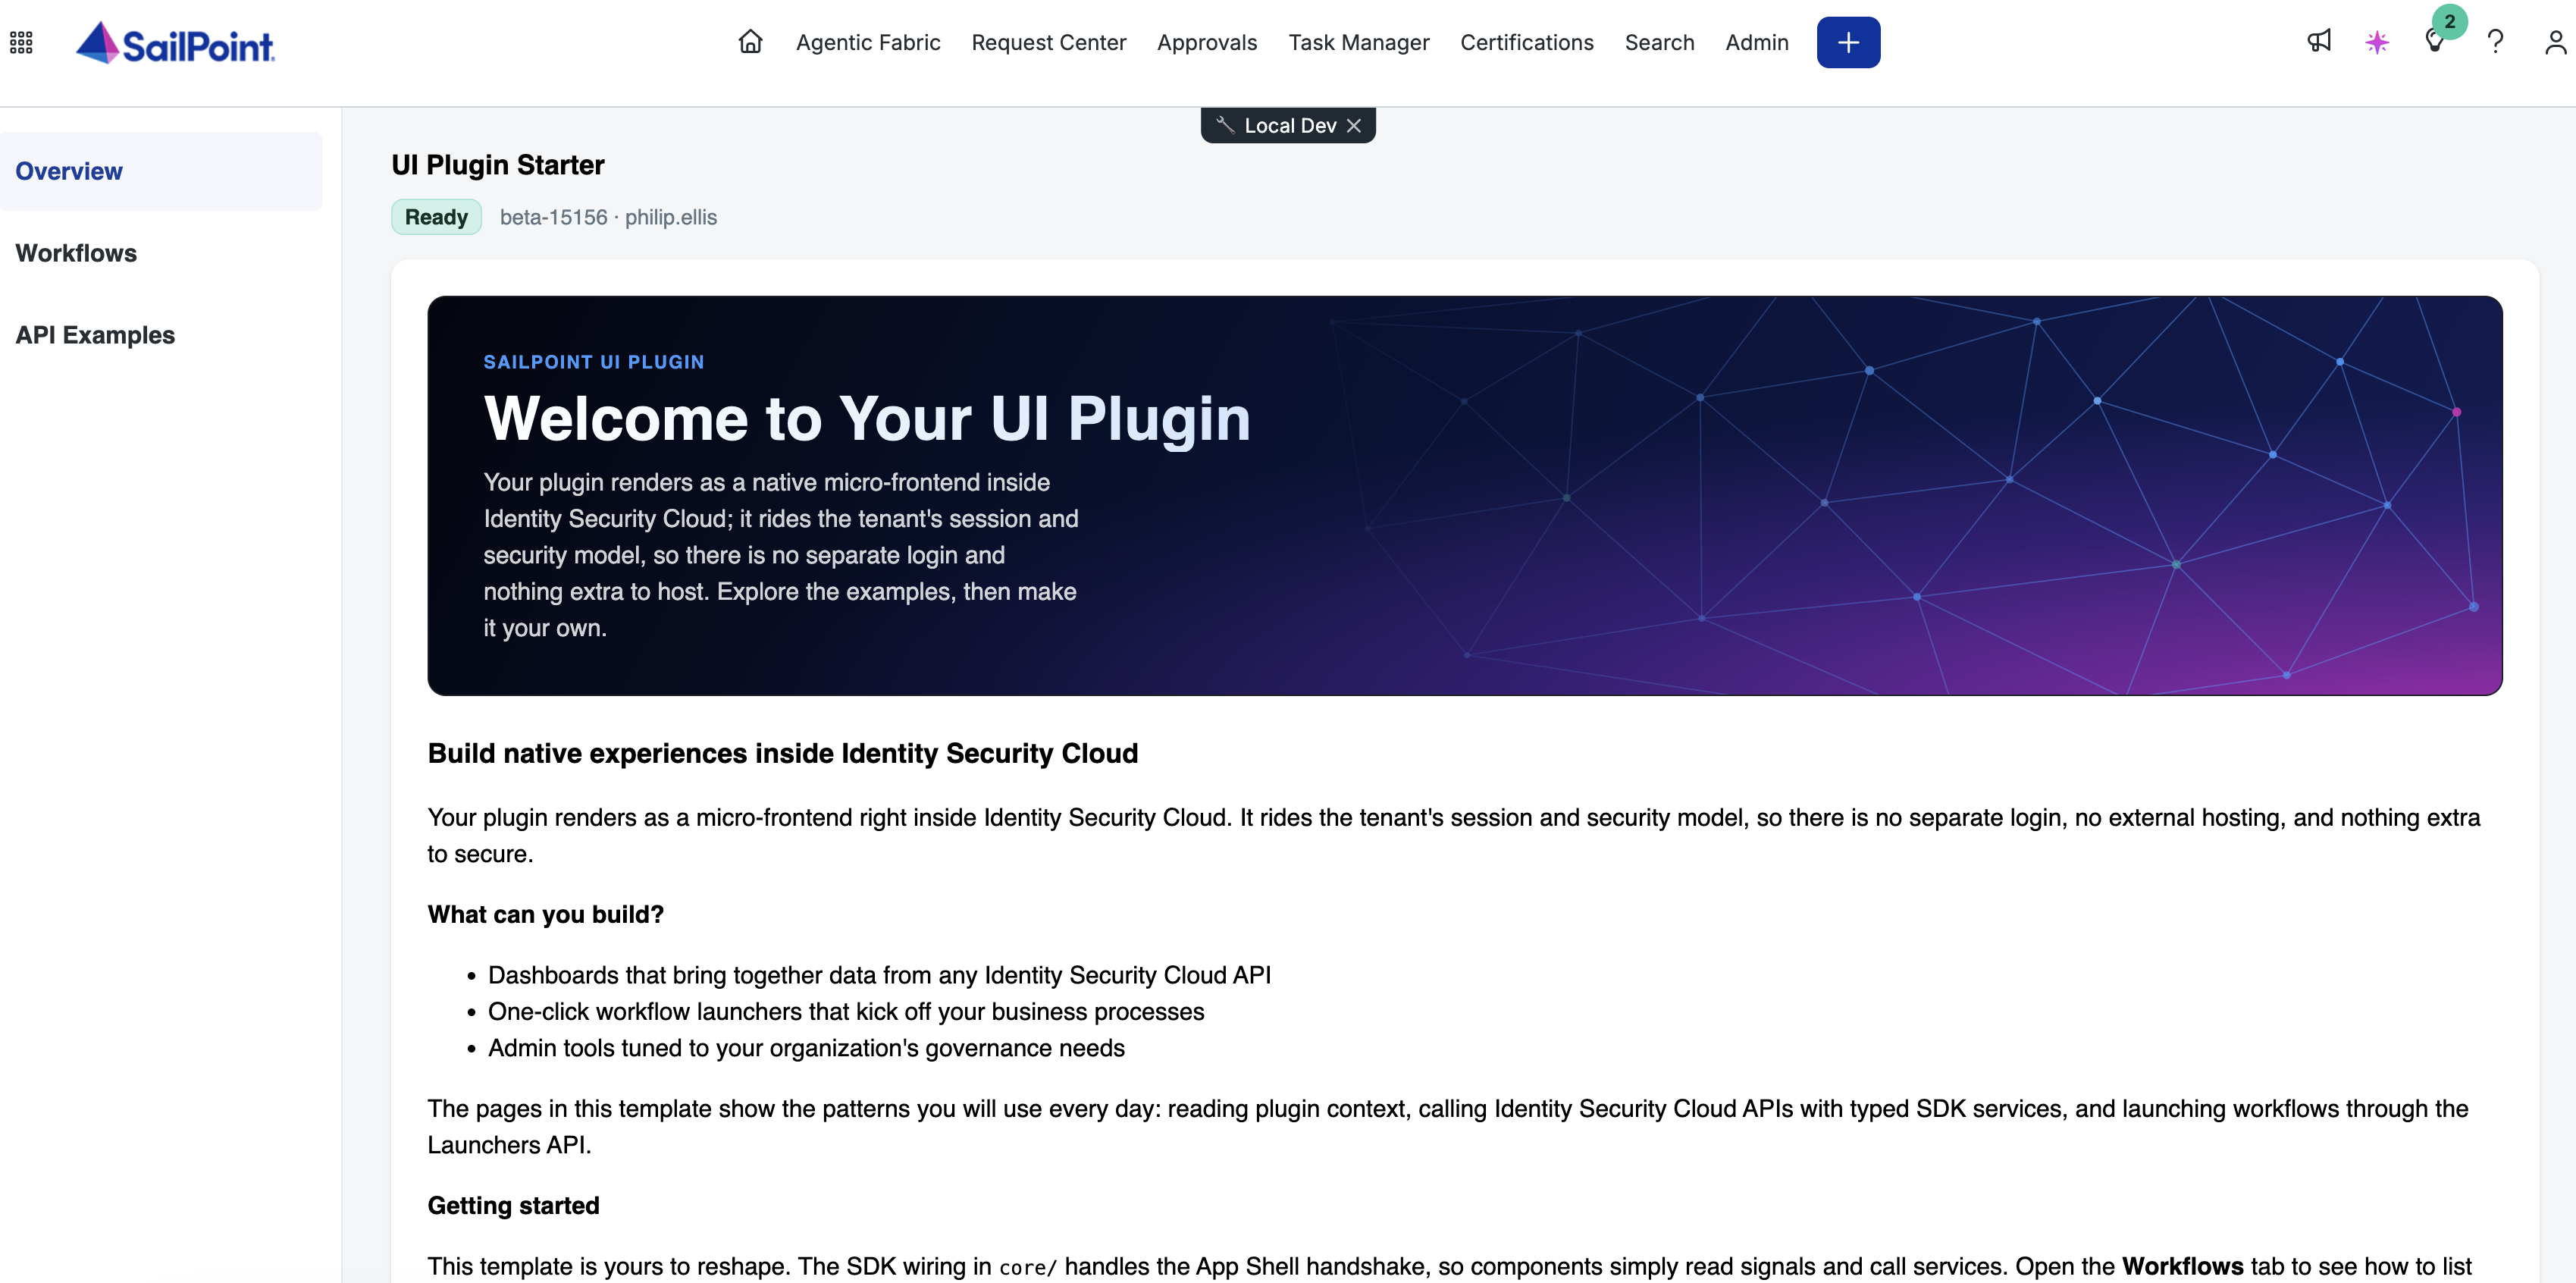Click the bold 'Workflows' word in paragraph
The width and height of the screenshot is (2576, 1283).
[x=2182, y=1266]
